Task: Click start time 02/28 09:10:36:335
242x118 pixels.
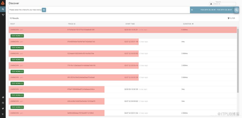Action: [131, 89]
